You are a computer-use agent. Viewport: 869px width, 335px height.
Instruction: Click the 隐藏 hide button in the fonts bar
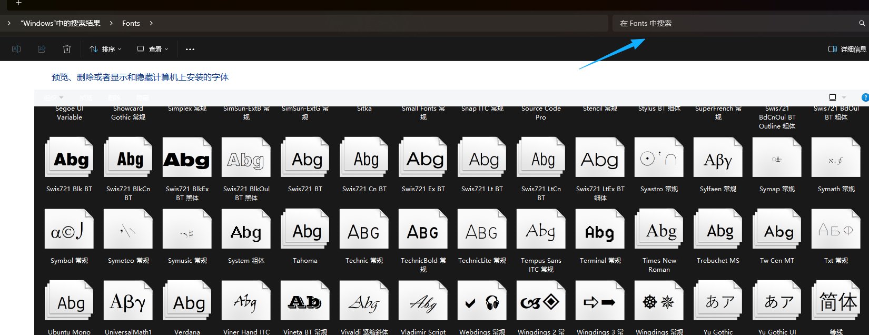coord(143,97)
